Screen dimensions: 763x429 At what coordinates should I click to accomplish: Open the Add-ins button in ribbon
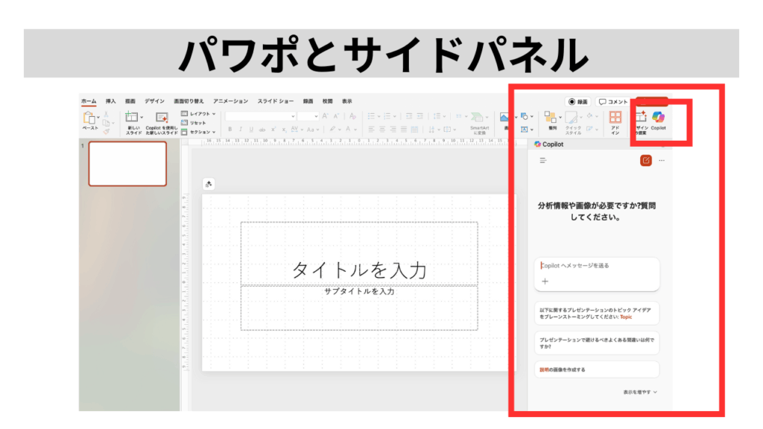(615, 119)
